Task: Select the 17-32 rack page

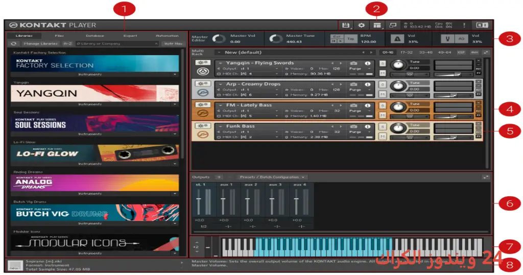Action: click(x=406, y=53)
